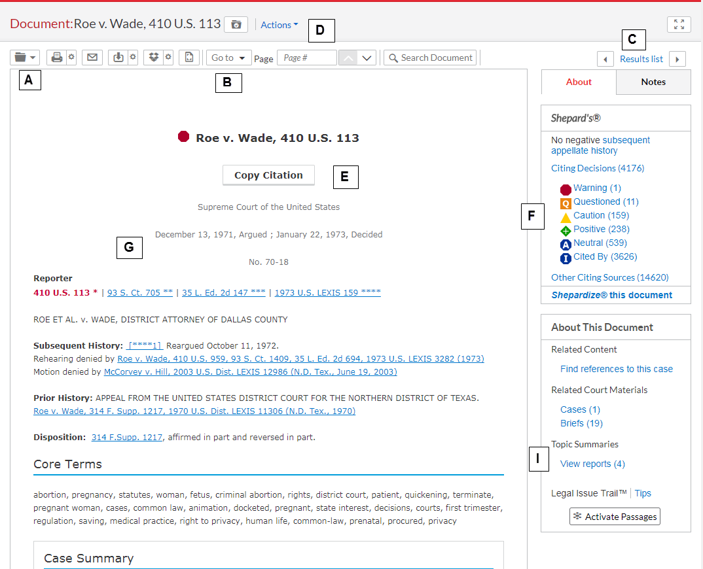Click the email envelope icon

click(x=92, y=58)
